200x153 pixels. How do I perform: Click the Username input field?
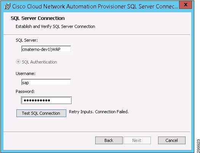click(x=46, y=82)
